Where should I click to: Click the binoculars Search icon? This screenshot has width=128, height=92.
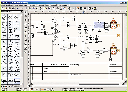[x=85, y=8]
